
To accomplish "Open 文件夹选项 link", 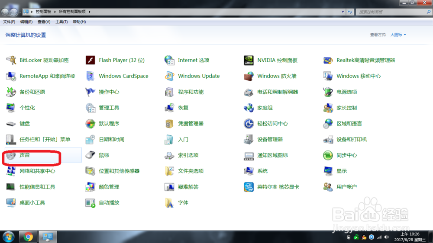I will 191,171.
